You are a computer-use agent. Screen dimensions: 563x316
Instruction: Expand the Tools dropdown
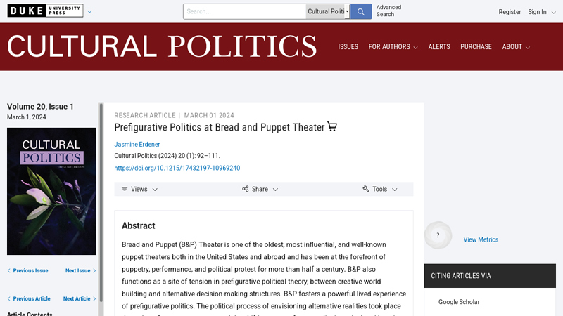[x=380, y=189]
